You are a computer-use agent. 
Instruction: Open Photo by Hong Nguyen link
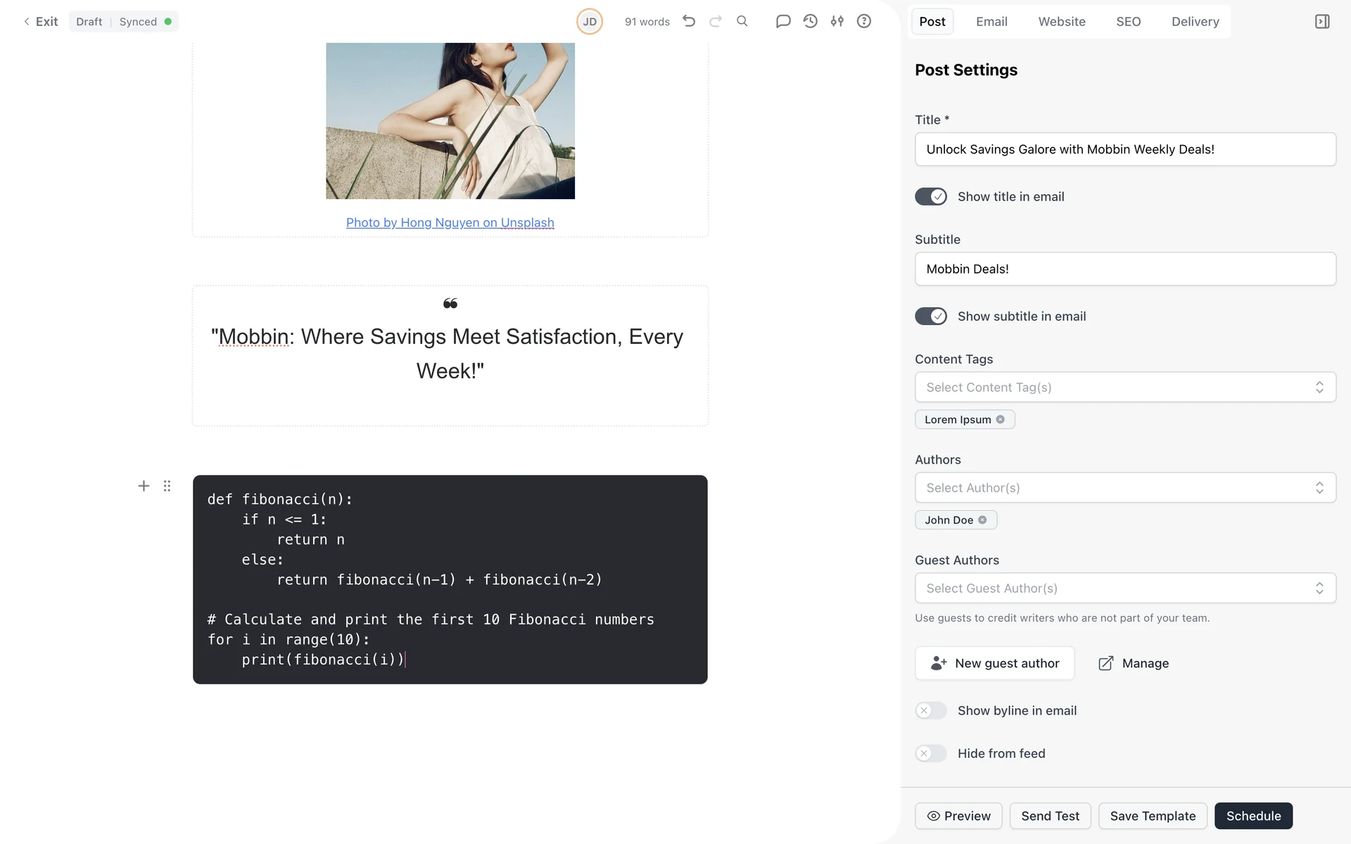(450, 223)
